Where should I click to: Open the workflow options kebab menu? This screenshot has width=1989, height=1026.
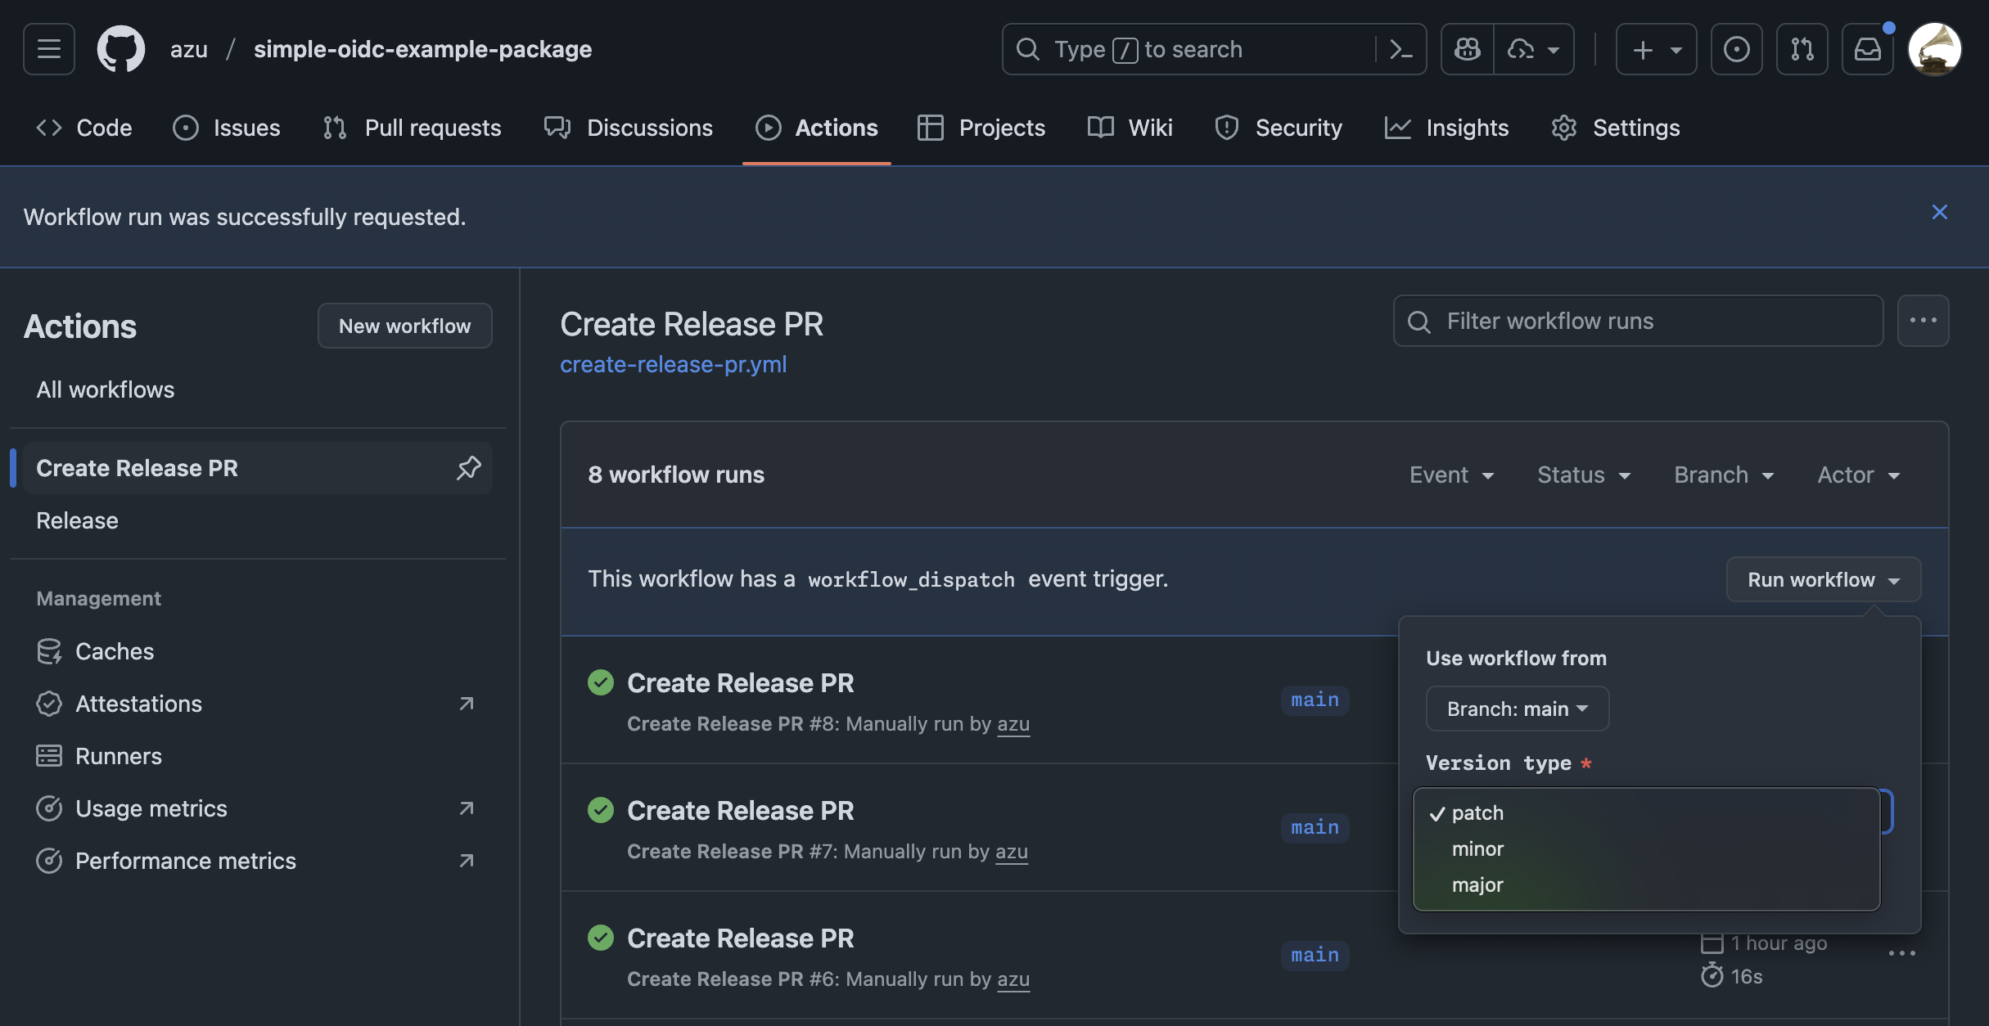[x=1924, y=321]
